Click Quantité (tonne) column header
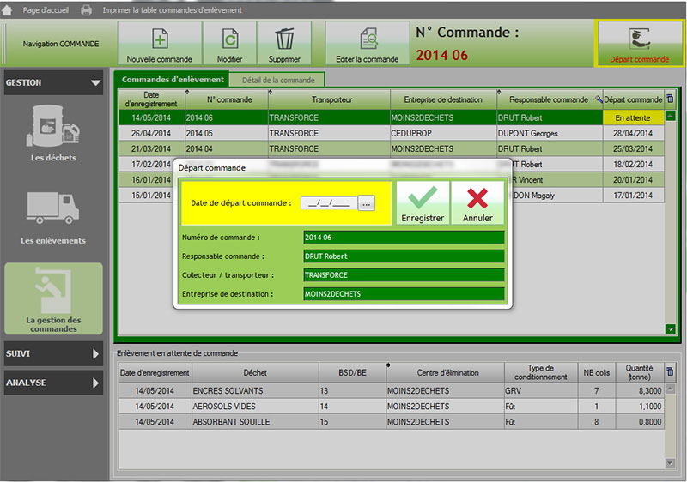This screenshot has height=482, width=687. tap(639, 373)
